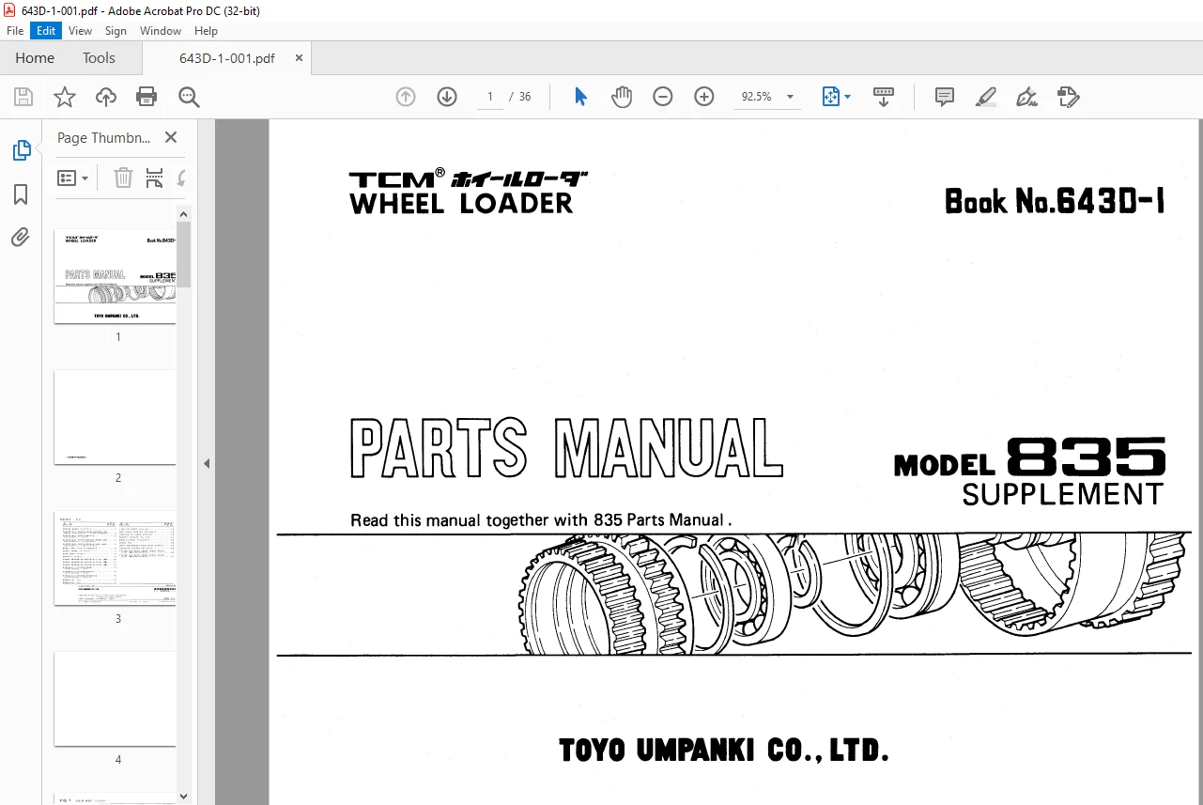Click the Save file icon
Image resolution: width=1203 pixels, height=805 pixels.
coord(23,97)
